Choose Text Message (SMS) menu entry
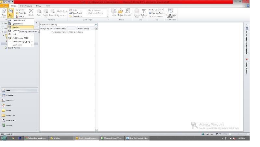The height and width of the screenshot is (147, 260). tap(21, 38)
